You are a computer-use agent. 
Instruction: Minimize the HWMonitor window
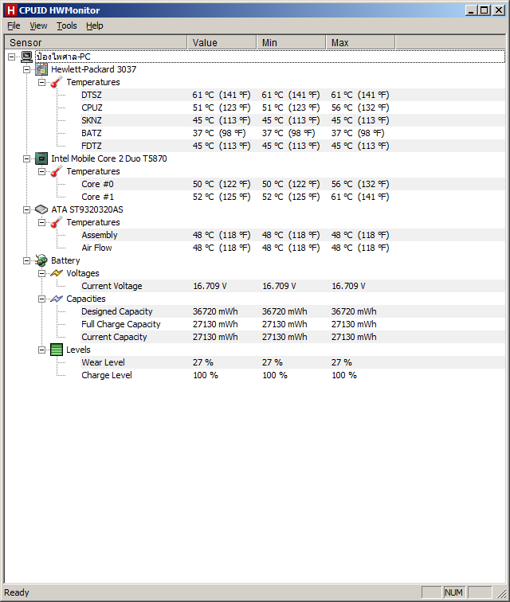[x=471, y=10]
